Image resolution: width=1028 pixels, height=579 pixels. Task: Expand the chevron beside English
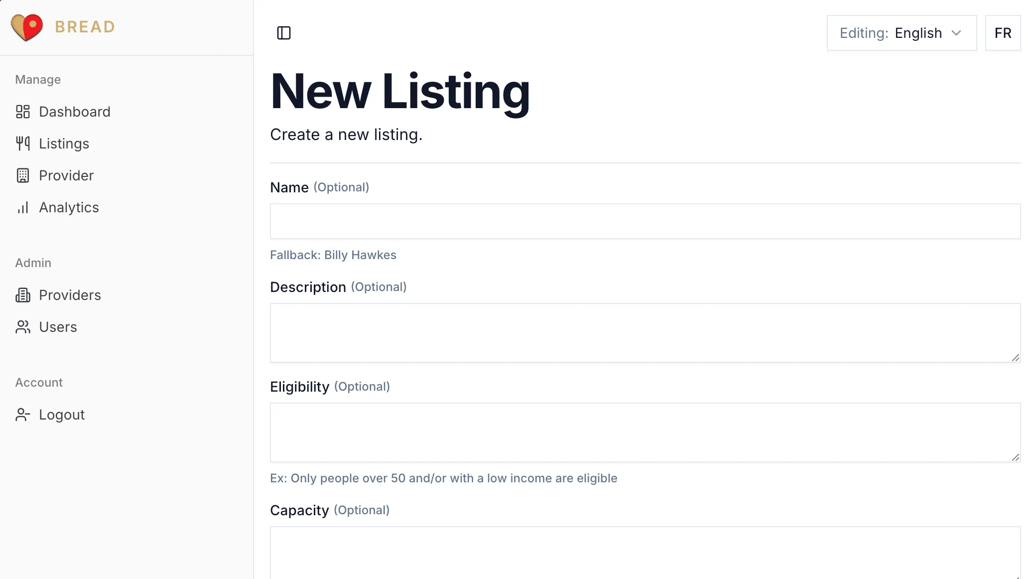click(956, 33)
